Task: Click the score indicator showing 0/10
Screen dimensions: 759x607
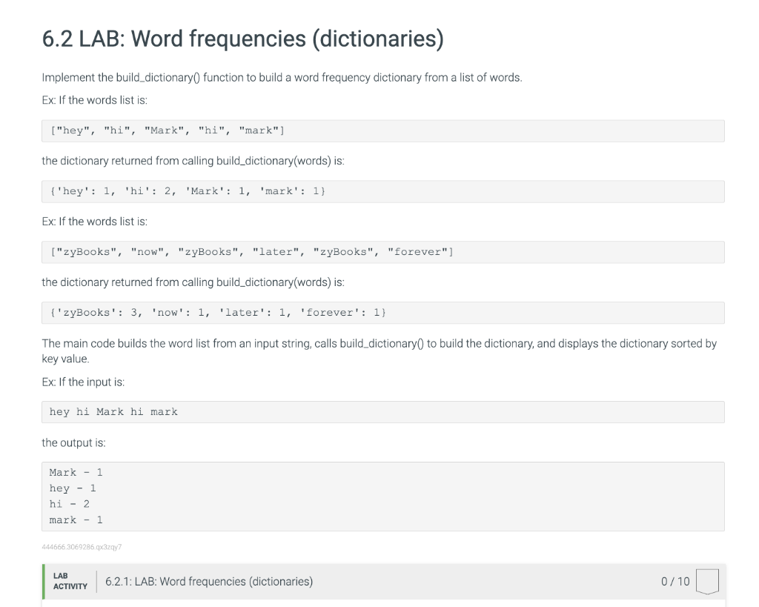Action: point(675,582)
